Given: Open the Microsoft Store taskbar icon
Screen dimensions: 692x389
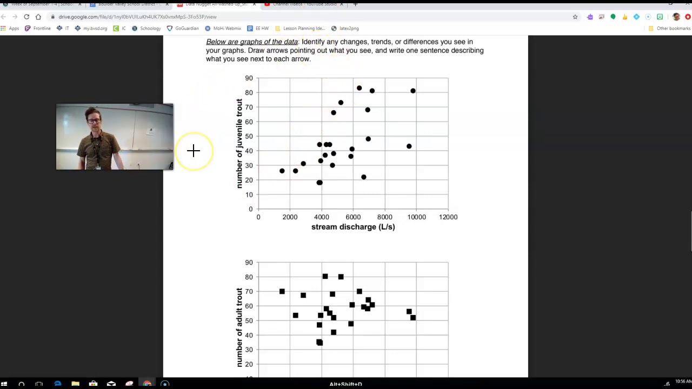Looking at the screenshot, I should 93,384.
